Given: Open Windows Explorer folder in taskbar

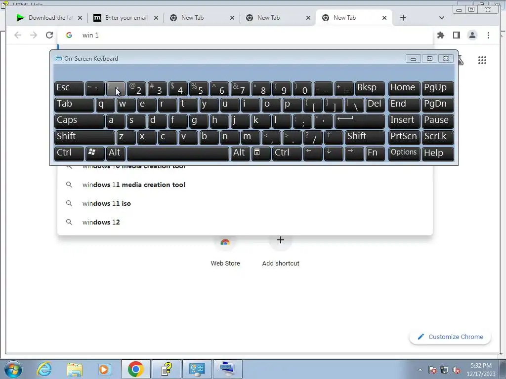Looking at the screenshot, I should [75, 369].
